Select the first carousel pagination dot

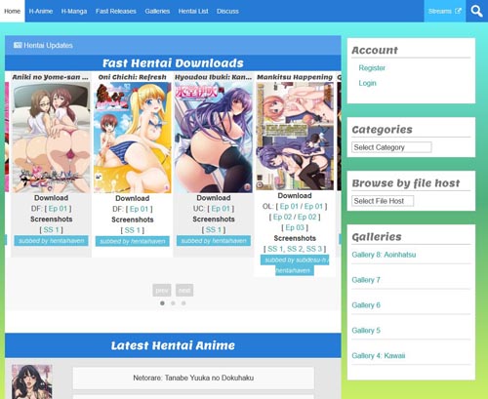(162, 303)
